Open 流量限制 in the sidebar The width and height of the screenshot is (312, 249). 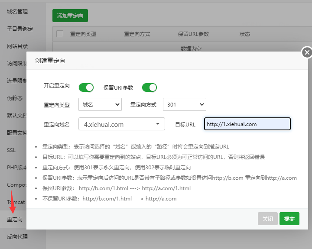pos(17,81)
